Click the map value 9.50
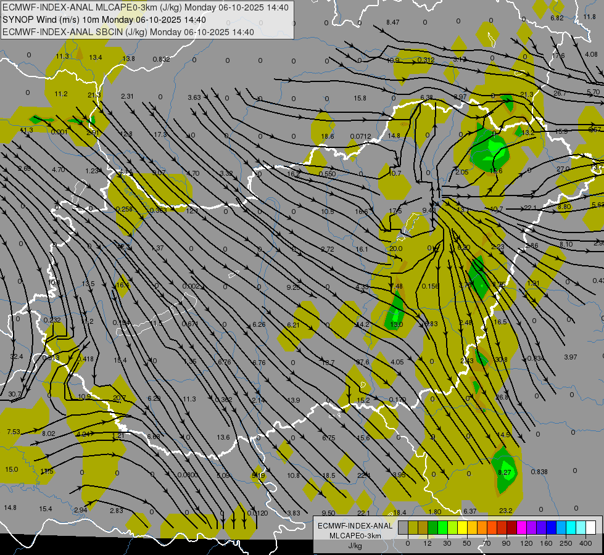Screen dimensions: 604x555 pos(328,513)
